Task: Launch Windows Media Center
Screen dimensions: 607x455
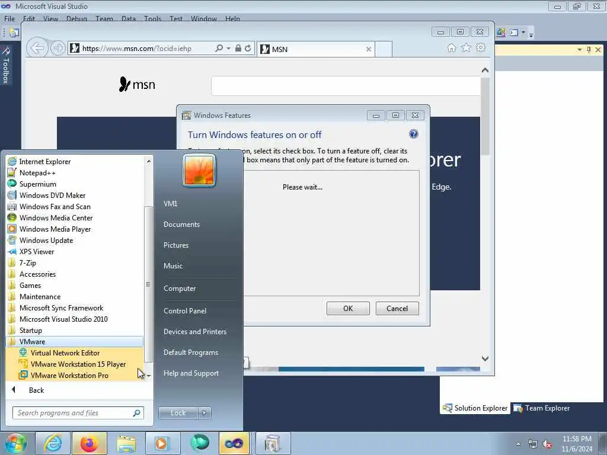Action: [x=56, y=218]
